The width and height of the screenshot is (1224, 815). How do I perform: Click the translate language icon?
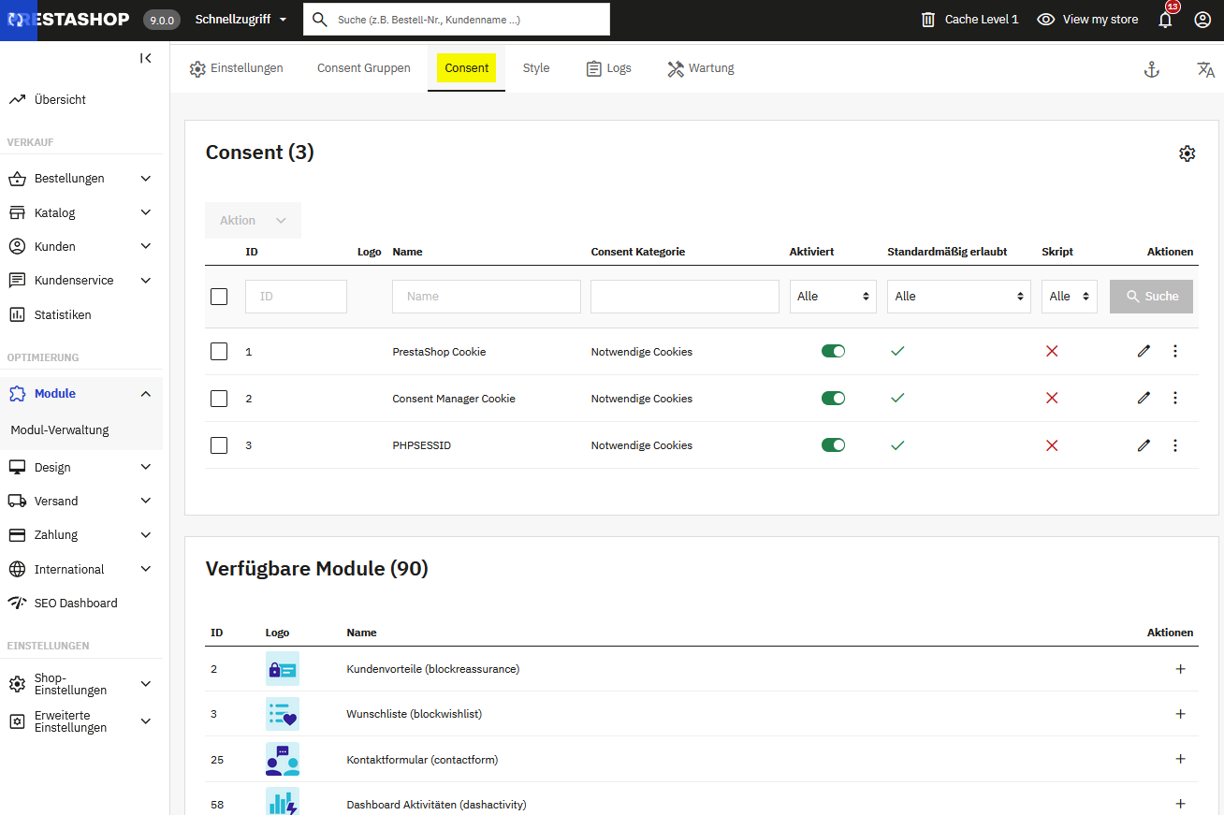(1205, 69)
